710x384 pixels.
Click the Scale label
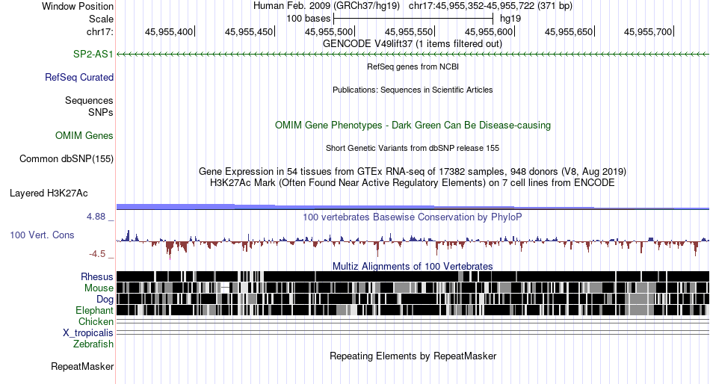tap(101, 19)
